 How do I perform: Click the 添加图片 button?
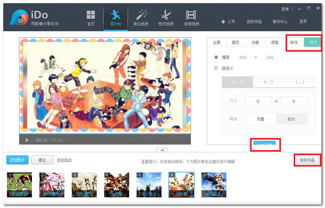click(x=17, y=160)
